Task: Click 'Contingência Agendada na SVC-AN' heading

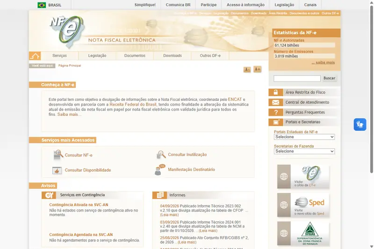Action: coord(81,235)
